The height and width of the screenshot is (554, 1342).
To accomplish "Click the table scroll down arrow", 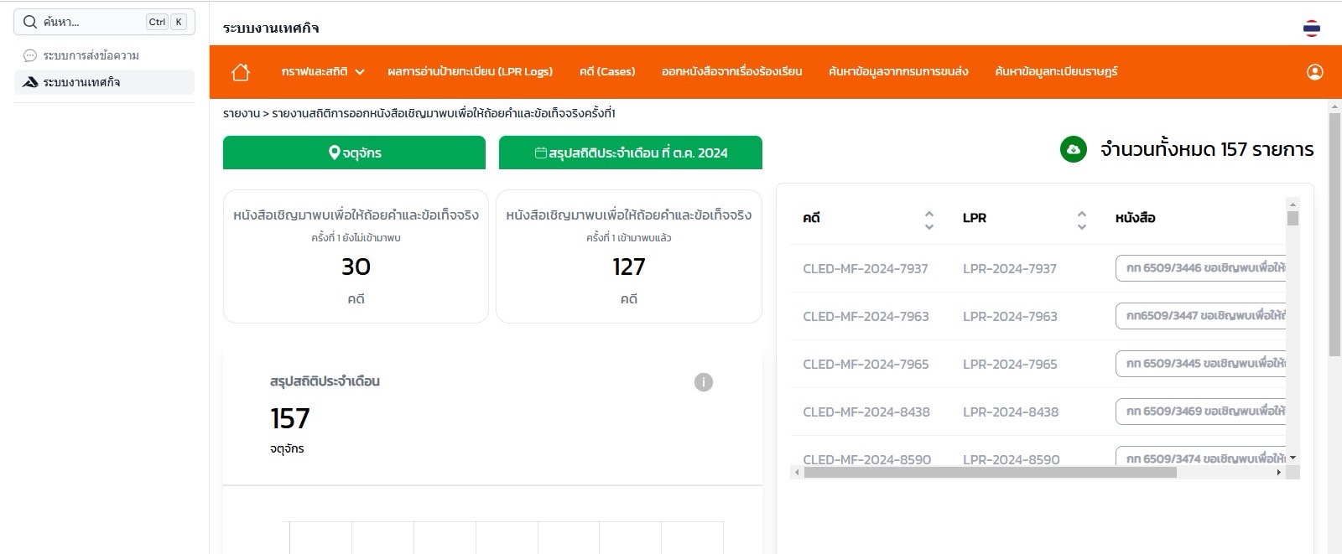I will coord(1293,458).
